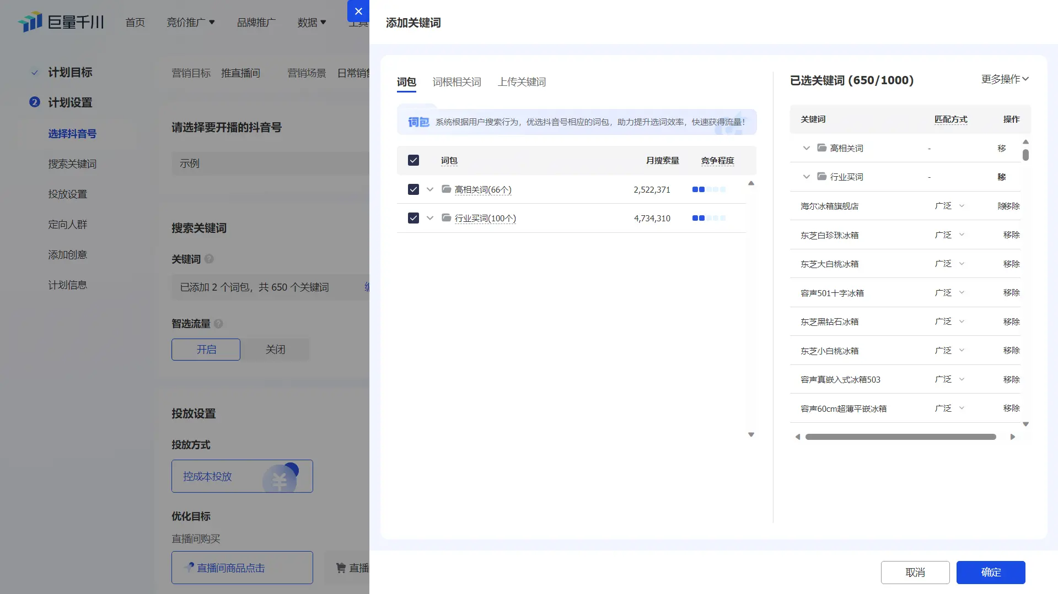Screen dimensions: 1058x594
Task: Uncheck the select-all 词包 header checkbox
Action: pyautogui.click(x=413, y=160)
